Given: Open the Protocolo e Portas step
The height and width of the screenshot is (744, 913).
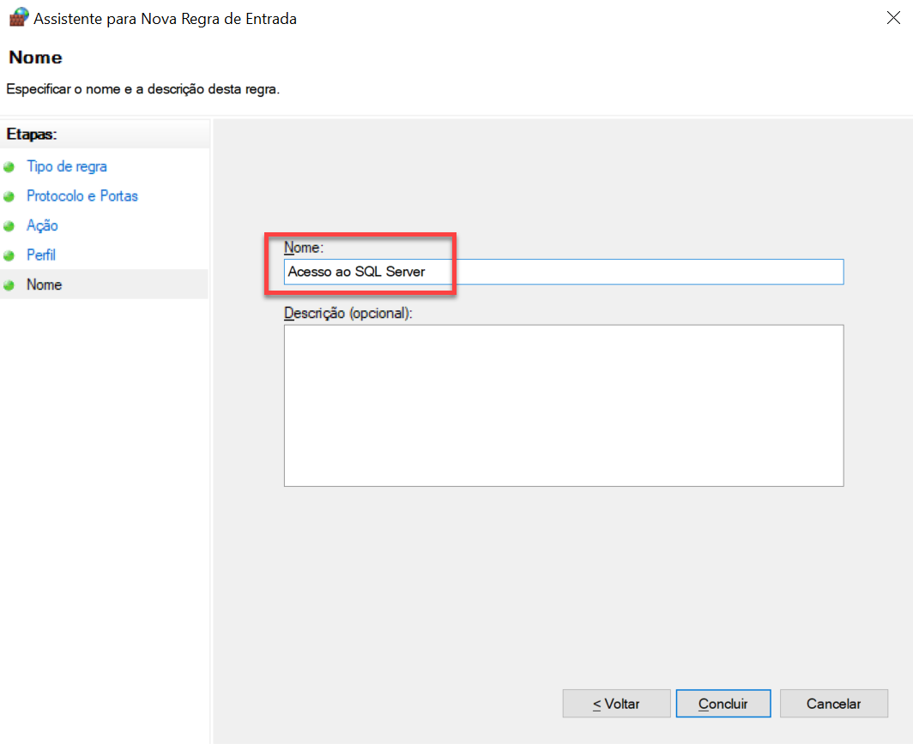Looking at the screenshot, I should (82, 196).
